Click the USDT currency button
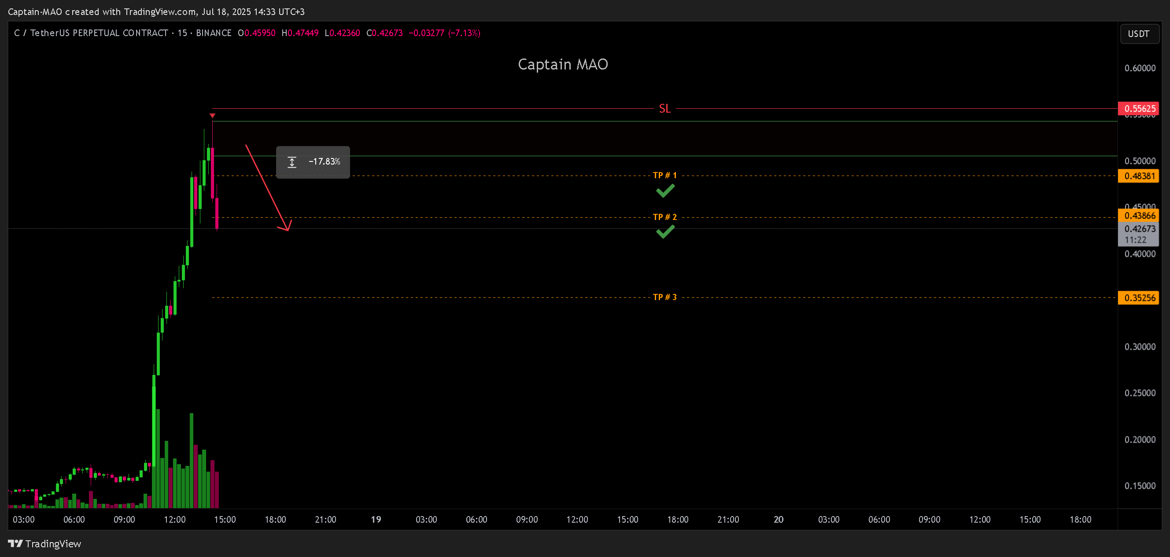 [1139, 33]
